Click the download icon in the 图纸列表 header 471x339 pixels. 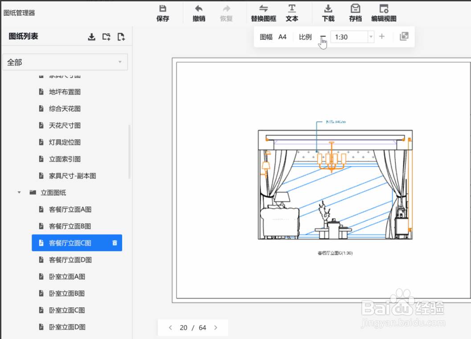pos(91,37)
